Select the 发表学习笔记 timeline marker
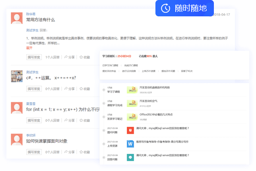 click(103, 116)
